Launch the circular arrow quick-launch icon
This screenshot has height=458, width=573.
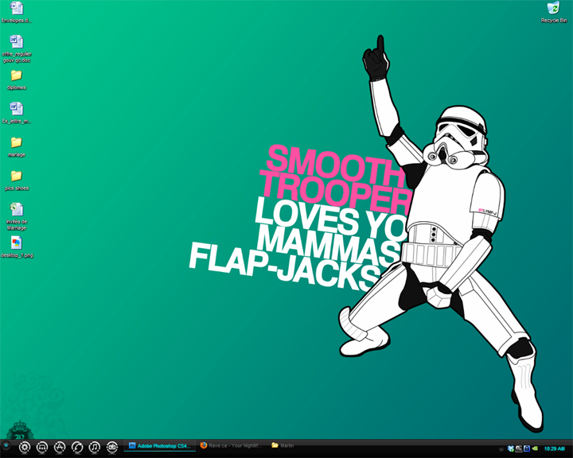point(77,447)
